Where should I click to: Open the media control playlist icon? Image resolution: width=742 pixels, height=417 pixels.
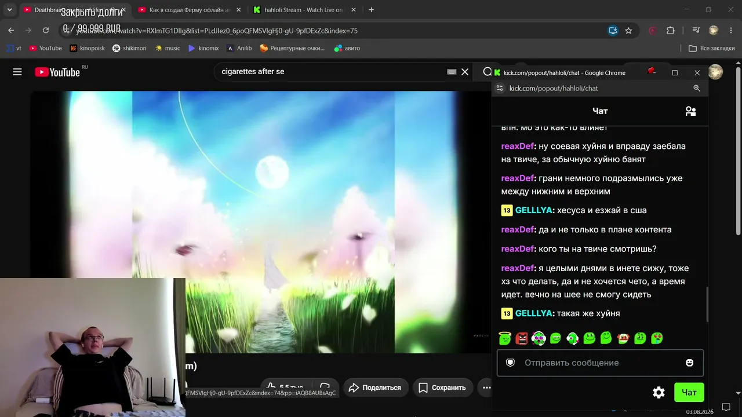(696, 31)
